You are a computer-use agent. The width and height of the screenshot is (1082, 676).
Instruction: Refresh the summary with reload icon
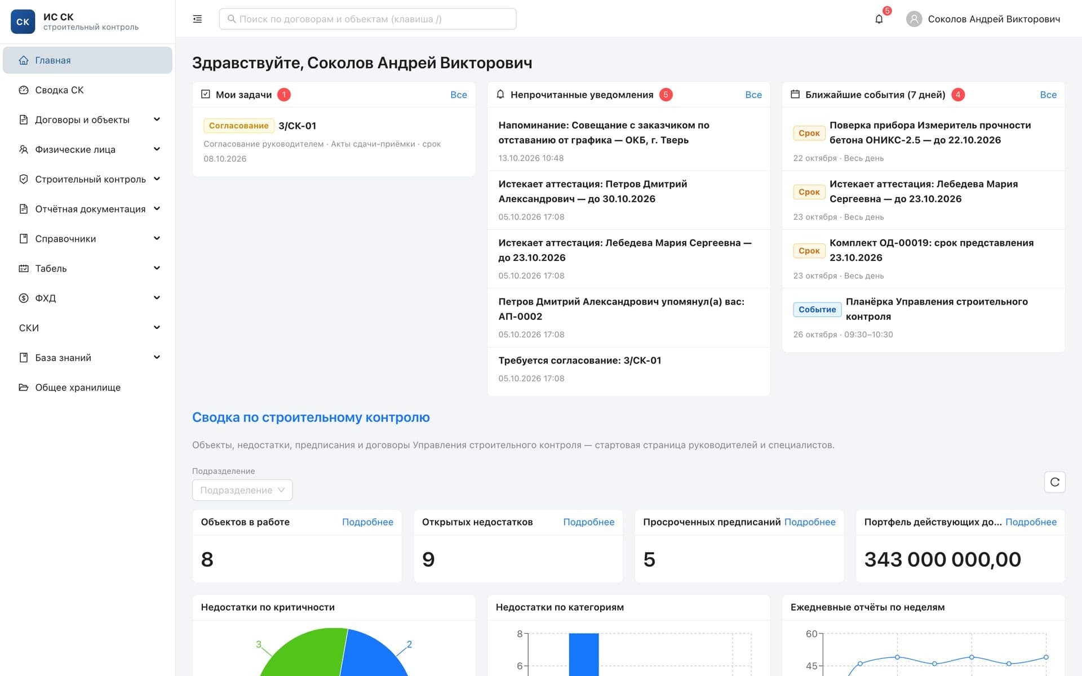1054,482
